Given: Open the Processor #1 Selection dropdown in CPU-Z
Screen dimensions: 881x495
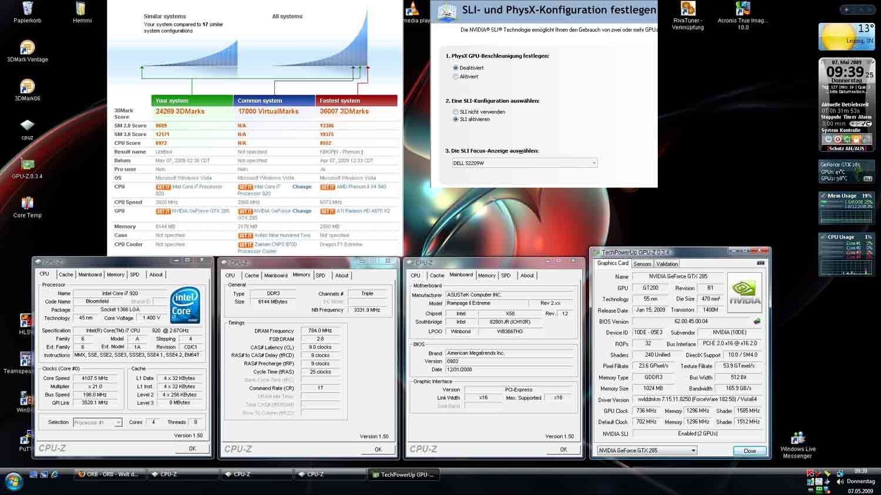Looking at the screenshot, I should tap(97, 422).
